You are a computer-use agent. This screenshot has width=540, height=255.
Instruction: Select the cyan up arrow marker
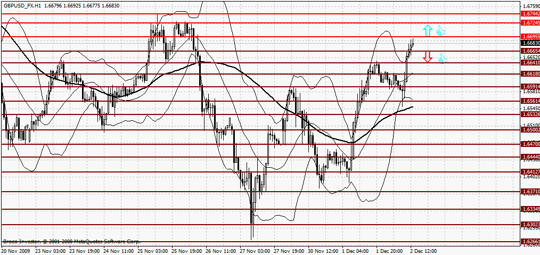pyautogui.click(x=428, y=31)
